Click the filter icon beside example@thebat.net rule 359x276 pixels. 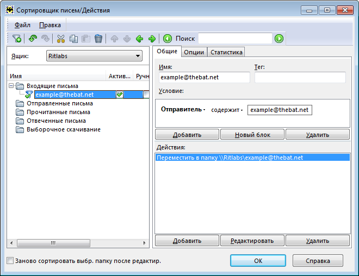point(29,95)
